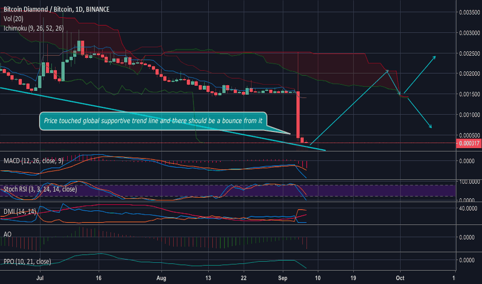Click the 40.0000 DMI axis label
The width and height of the screenshot is (482, 284).
point(468,209)
